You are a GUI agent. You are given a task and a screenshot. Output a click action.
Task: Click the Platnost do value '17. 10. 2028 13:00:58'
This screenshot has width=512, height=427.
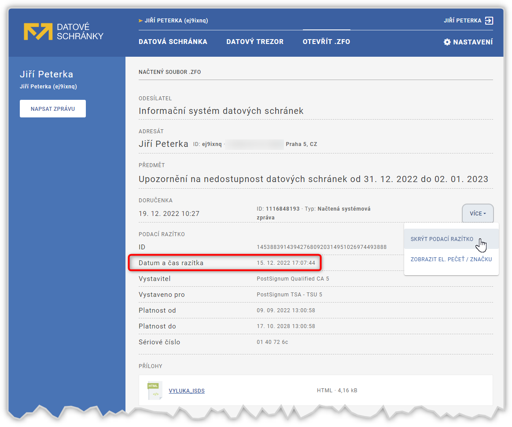pyautogui.click(x=286, y=326)
